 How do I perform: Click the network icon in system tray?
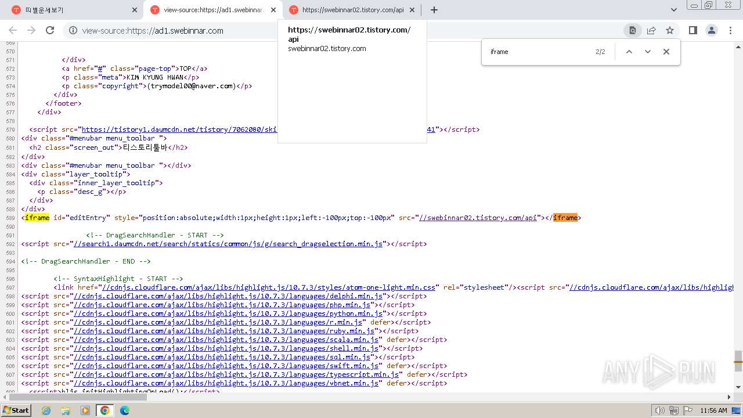pyautogui.click(x=673, y=410)
